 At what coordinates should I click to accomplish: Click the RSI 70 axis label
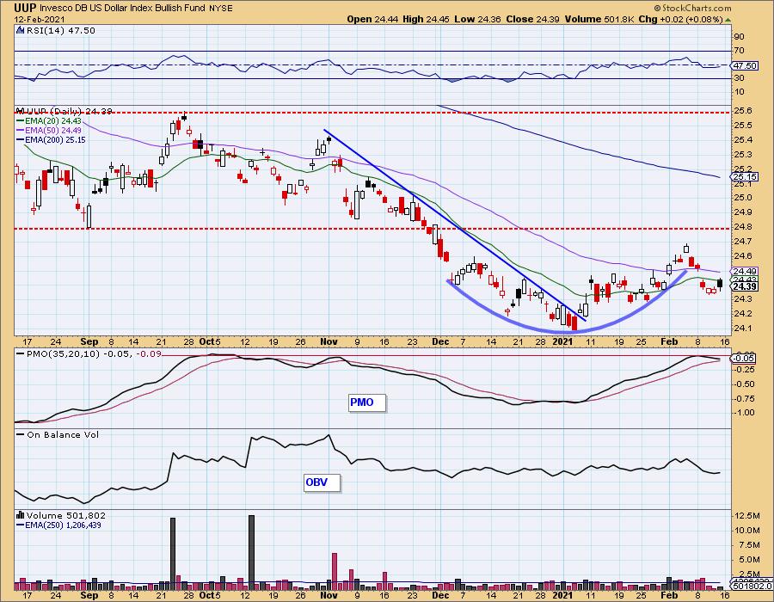pos(739,51)
